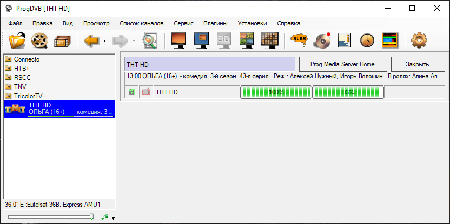Click the Закрыть button

(418, 64)
